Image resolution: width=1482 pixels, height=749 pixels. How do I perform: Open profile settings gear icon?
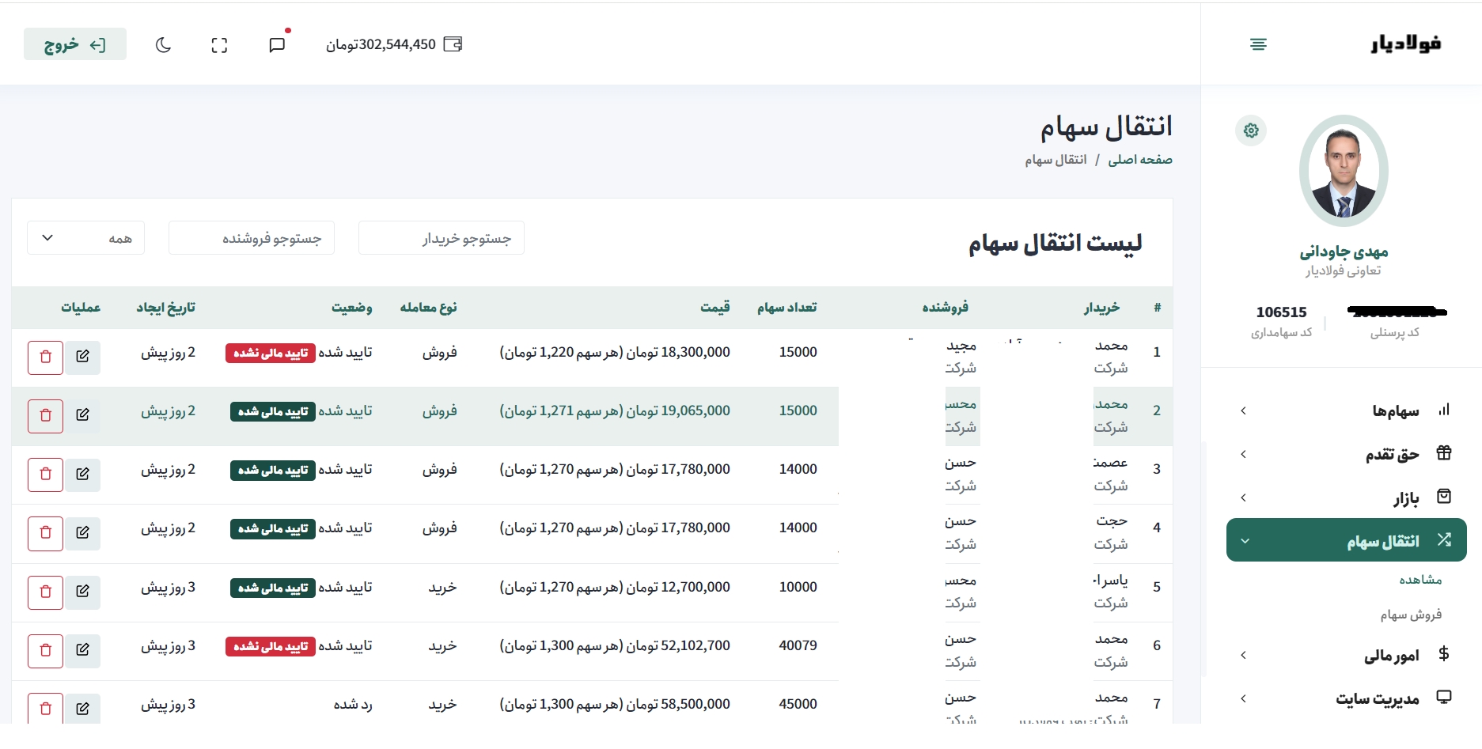(x=1251, y=131)
